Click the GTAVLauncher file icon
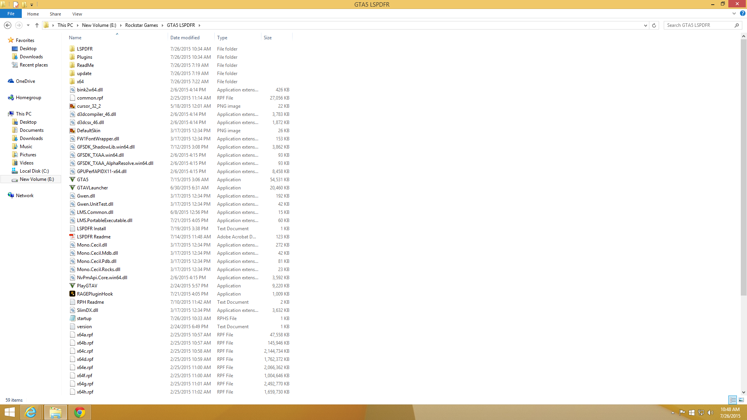The height and width of the screenshot is (420, 747). 72,188
